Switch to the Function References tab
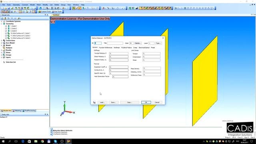256x144 pixels. click(x=106, y=48)
